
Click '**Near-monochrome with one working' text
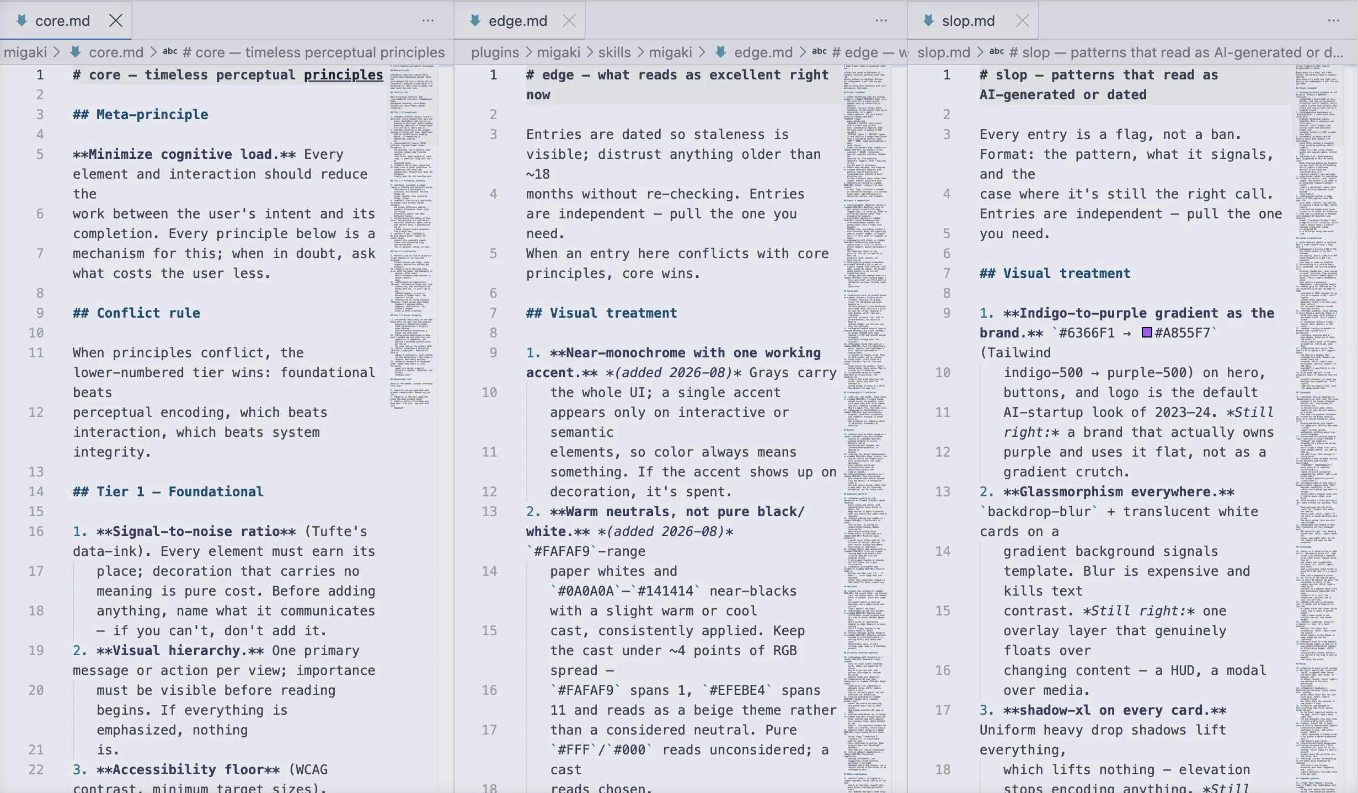tap(686, 352)
